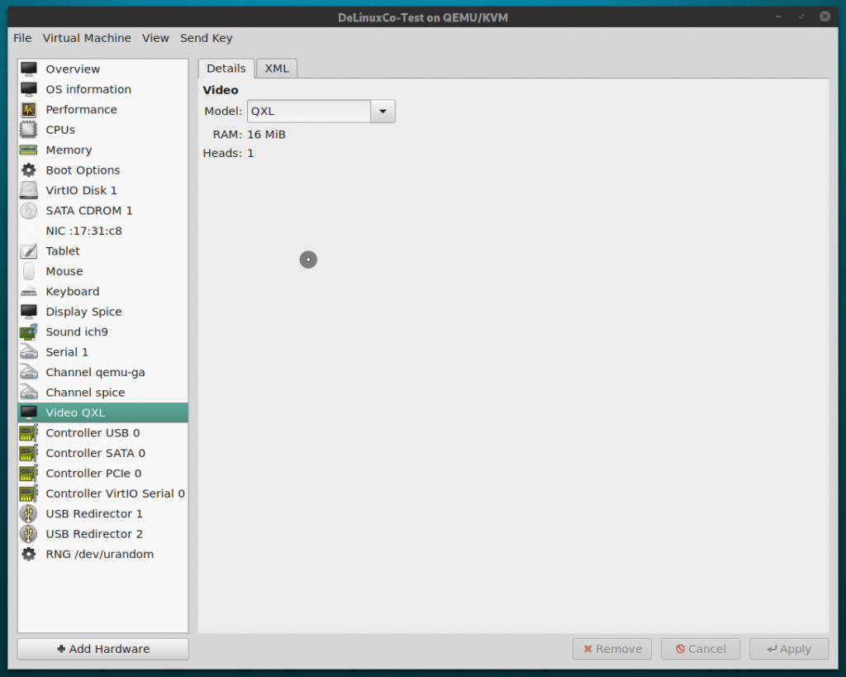The image size is (846, 677).
Task: Click the Add Hardware button
Action: [x=102, y=649]
